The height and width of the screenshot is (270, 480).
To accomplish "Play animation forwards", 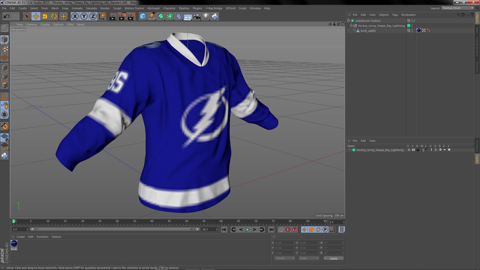I will [247, 229].
